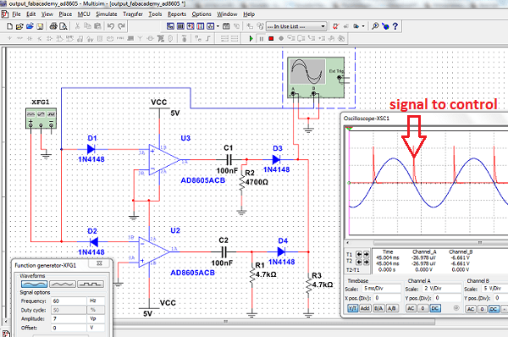508x337 pixels.
Task: Click the Paste icon in toolbar
Action: pos(97,26)
